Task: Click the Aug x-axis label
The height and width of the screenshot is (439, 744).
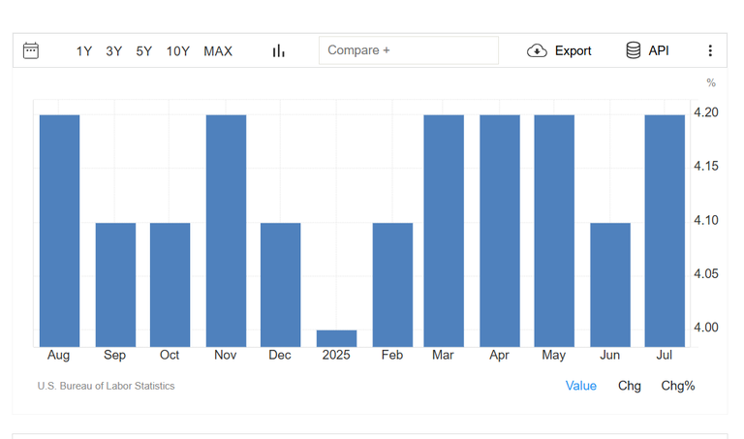Action: click(x=58, y=355)
